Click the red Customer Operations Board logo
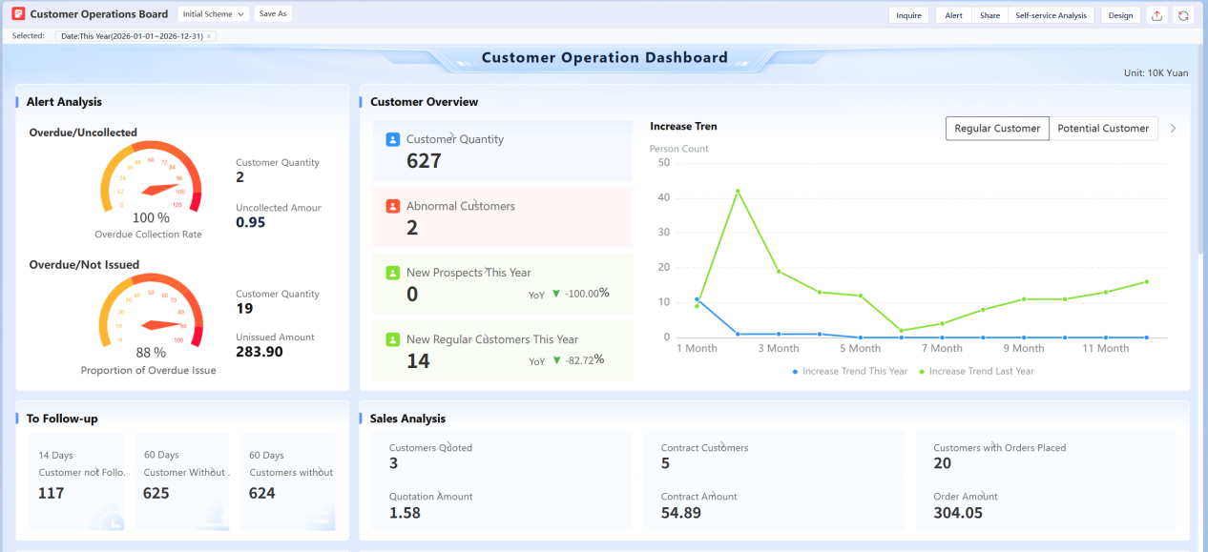Viewport: 1208px width, 552px height. pyautogui.click(x=18, y=14)
